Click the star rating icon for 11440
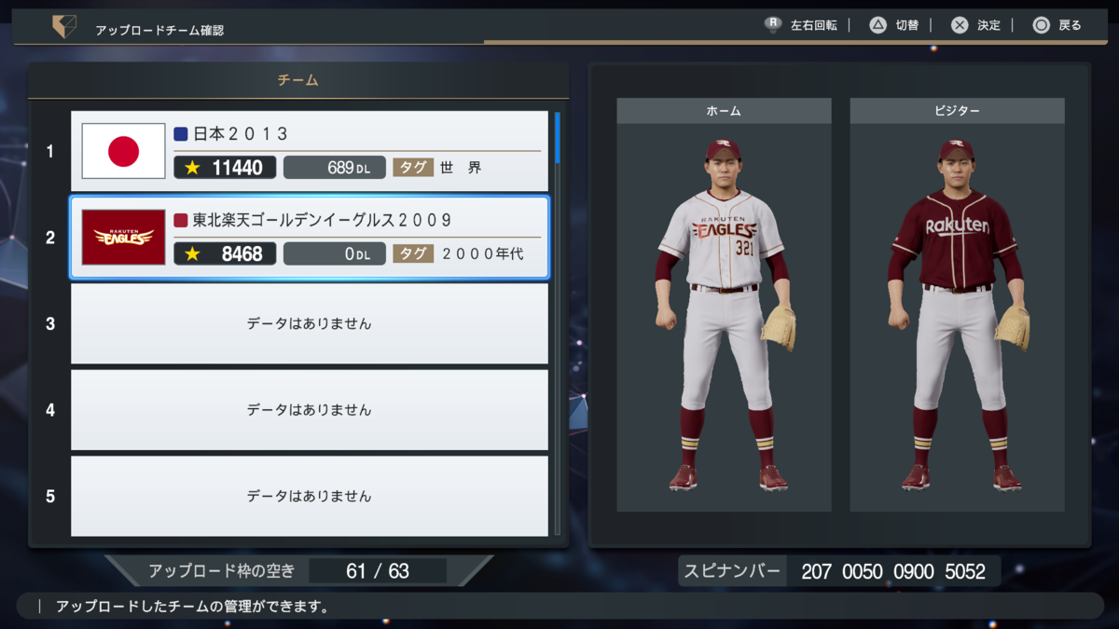This screenshot has width=1119, height=629. (x=193, y=168)
